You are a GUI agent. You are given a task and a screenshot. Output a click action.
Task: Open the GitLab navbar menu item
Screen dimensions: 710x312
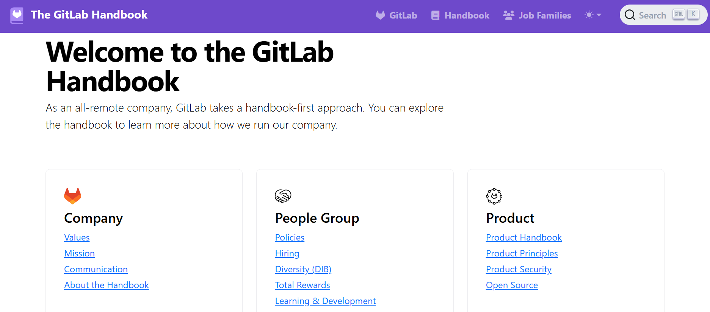click(x=403, y=16)
